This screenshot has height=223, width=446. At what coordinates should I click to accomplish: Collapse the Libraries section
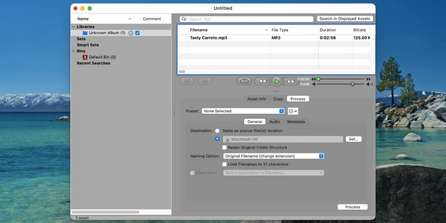(74, 27)
